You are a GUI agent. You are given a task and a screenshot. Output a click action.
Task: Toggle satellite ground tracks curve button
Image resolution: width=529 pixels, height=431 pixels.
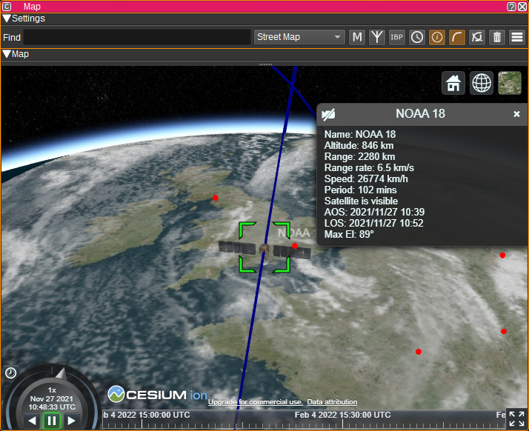point(457,37)
